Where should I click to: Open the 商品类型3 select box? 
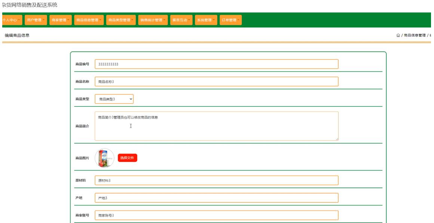click(x=114, y=99)
